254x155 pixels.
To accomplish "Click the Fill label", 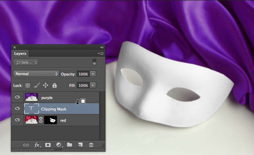I will [72, 85].
